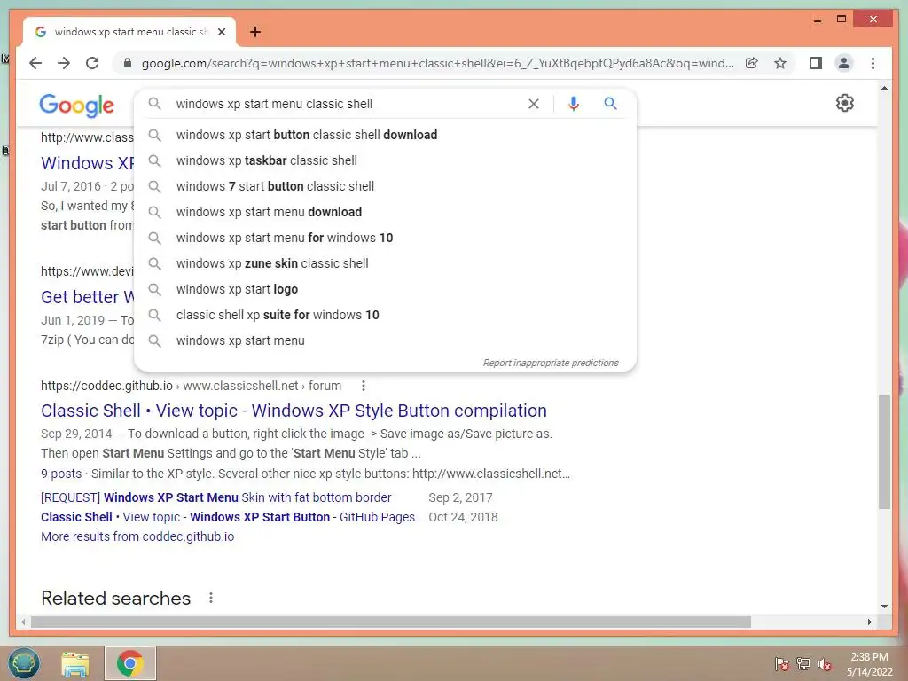Open 'Classic Shell • View topic - Windows XP Style Button compilation'
This screenshot has width=908, height=681.
(x=294, y=411)
